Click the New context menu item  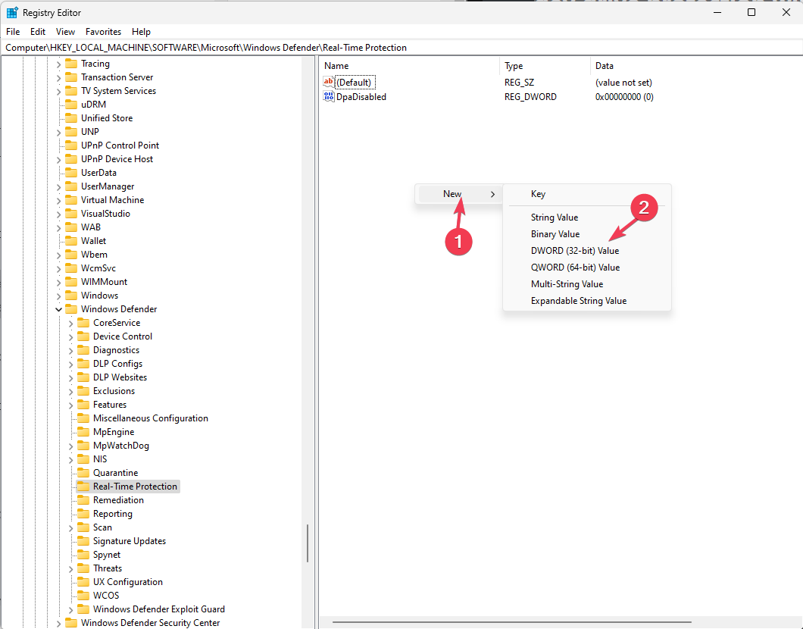pos(459,194)
